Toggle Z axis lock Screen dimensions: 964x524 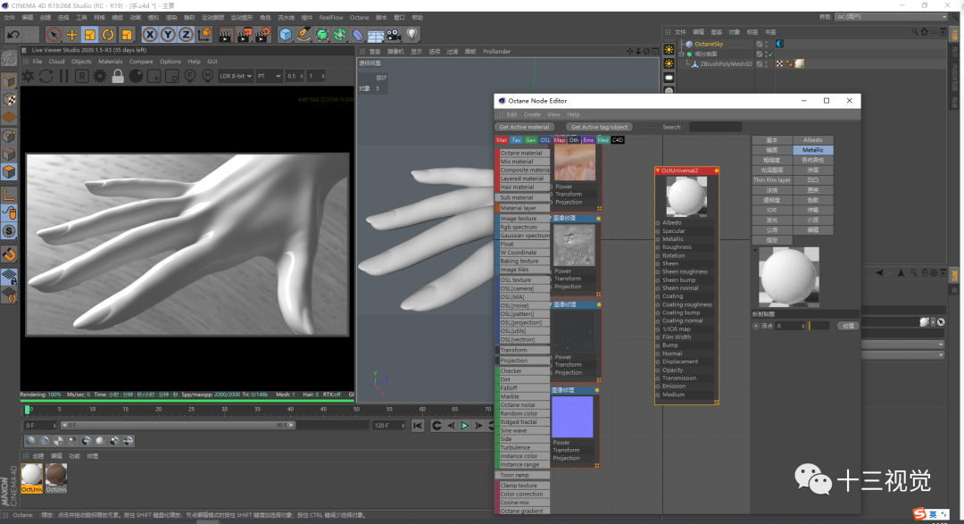pyautogui.click(x=186, y=35)
